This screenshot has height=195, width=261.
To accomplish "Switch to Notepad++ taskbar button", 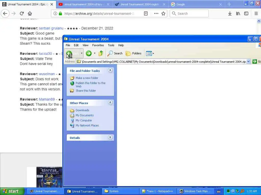I will pos(158,191).
